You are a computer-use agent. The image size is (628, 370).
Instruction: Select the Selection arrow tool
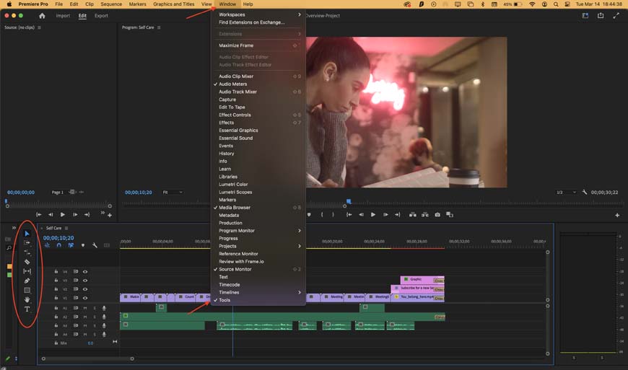(27, 234)
